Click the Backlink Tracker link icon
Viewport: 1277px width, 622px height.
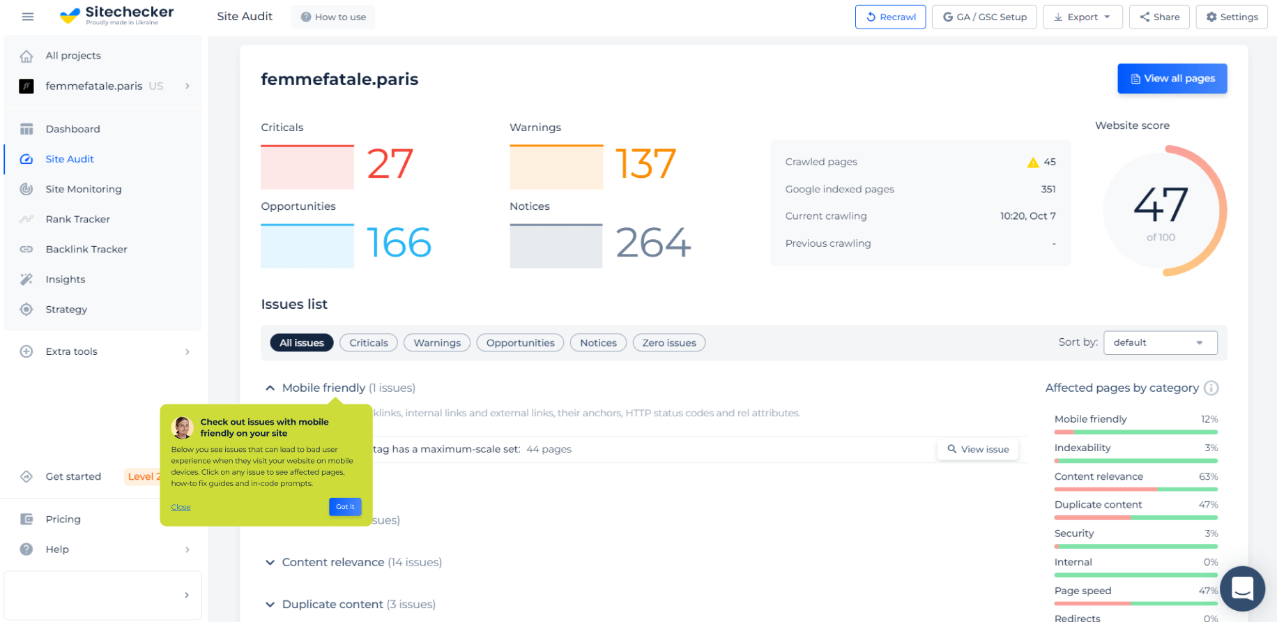pyautogui.click(x=26, y=249)
